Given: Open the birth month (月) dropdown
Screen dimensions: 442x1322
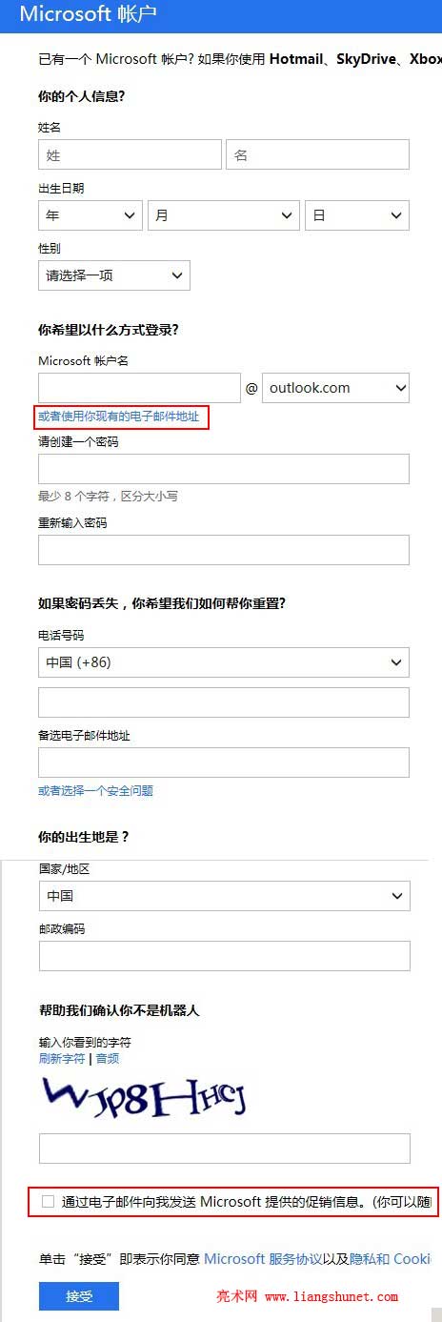Looking at the screenshot, I should (224, 215).
